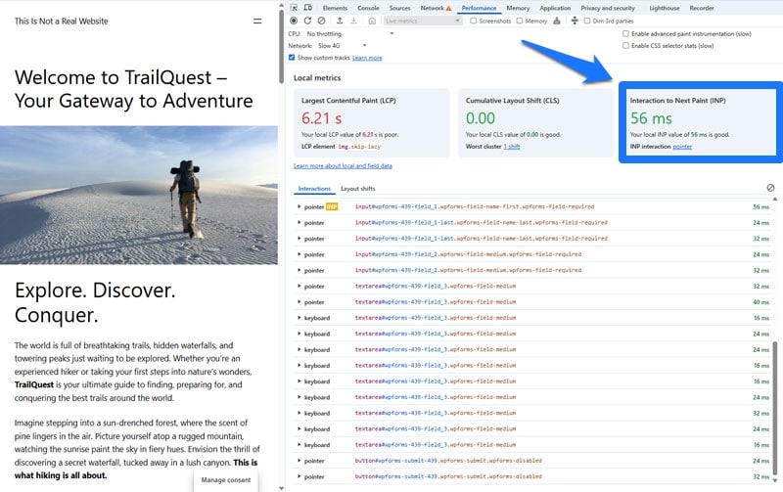Click the 56 ms INP value
The height and width of the screenshot is (492, 783).
(651, 118)
